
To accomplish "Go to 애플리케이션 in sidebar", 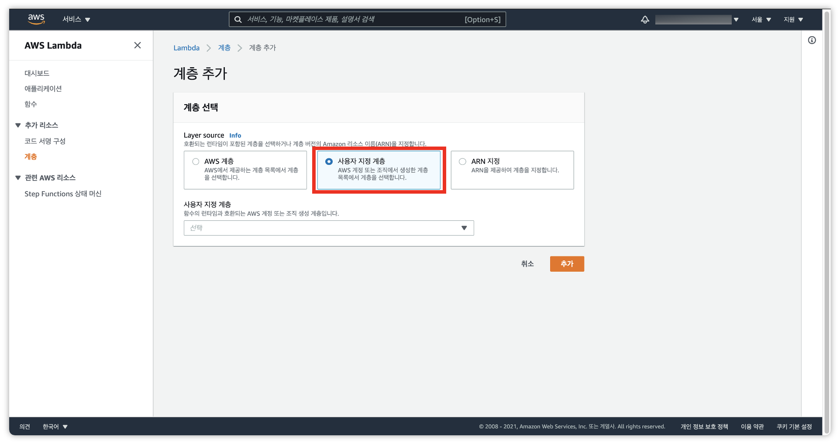I will click(43, 89).
